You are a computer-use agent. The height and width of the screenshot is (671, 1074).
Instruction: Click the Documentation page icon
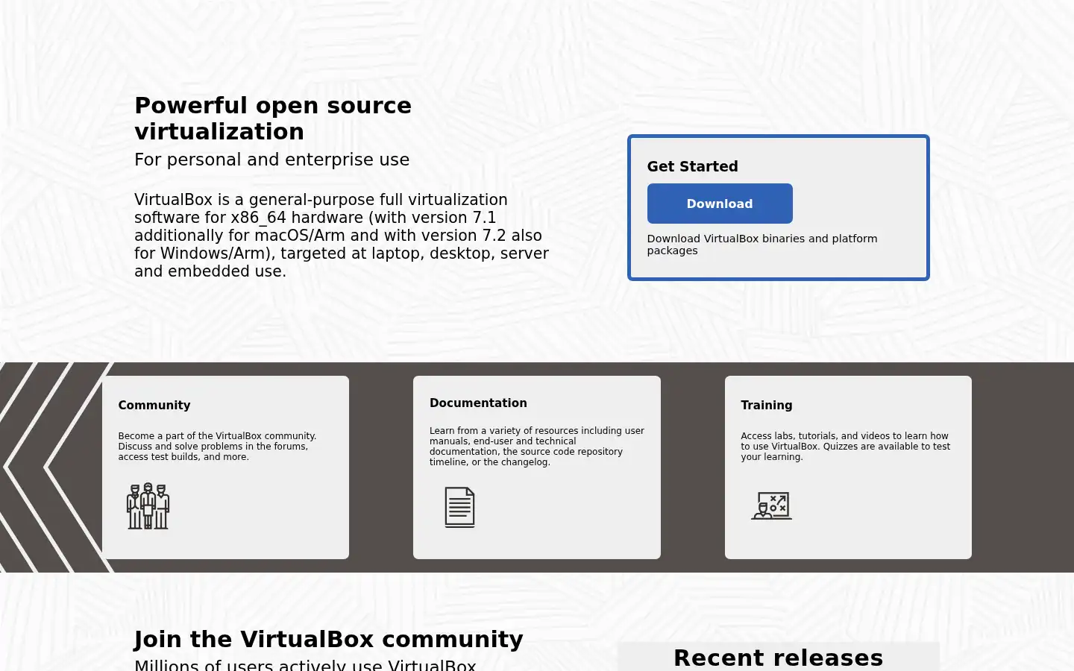point(459,507)
